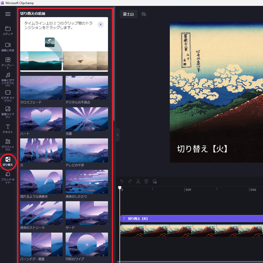
Task: Open the 画像ライブラリ image library
Action: 8,112
